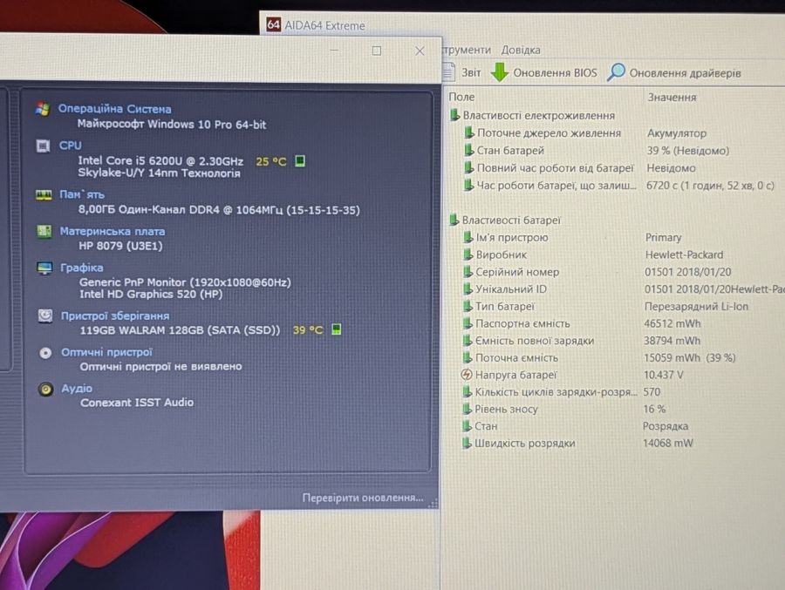Image resolution: width=785 pixels, height=590 pixels.
Task: Click the Операційна Система heading link
Action: (114, 109)
